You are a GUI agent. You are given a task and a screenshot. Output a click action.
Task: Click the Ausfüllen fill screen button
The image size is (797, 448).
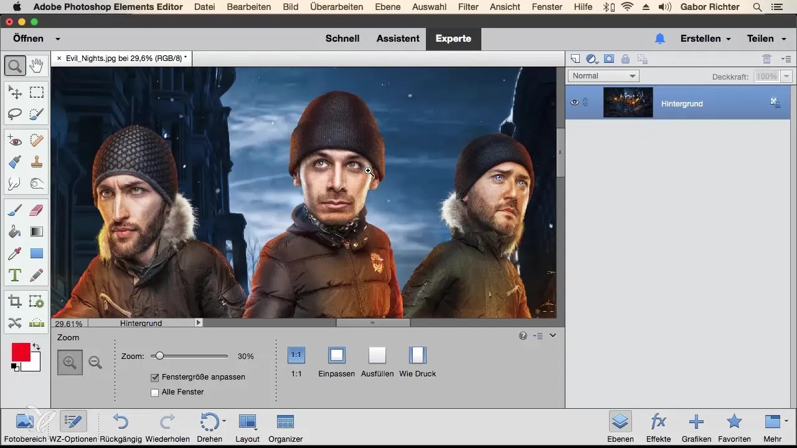[377, 355]
